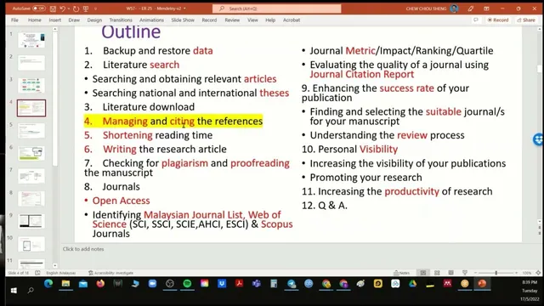Select slide 3 thumbnail
This screenshot has width=544, height=306.
(31, 85)
